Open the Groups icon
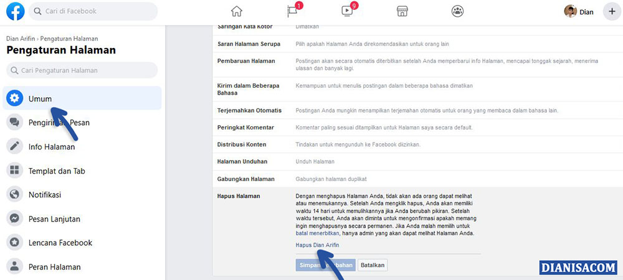The image size is (623, 280). [x=458, y=11]
